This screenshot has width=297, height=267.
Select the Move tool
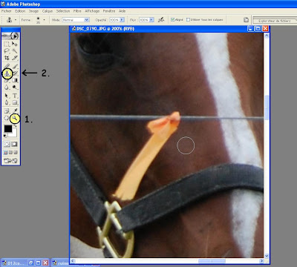point(15,44)
